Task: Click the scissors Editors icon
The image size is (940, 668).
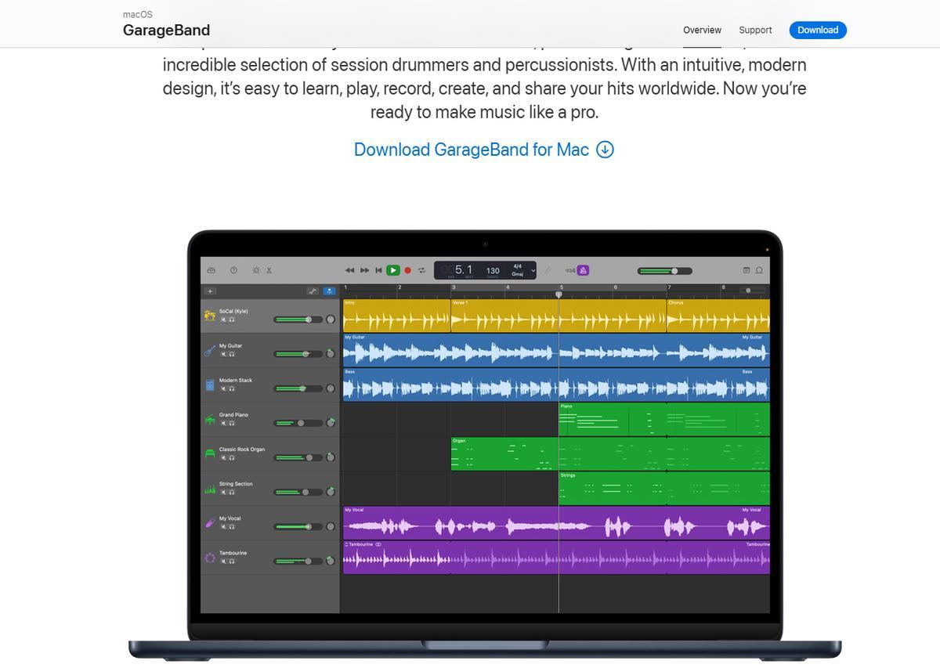Action: click(269, 270)
